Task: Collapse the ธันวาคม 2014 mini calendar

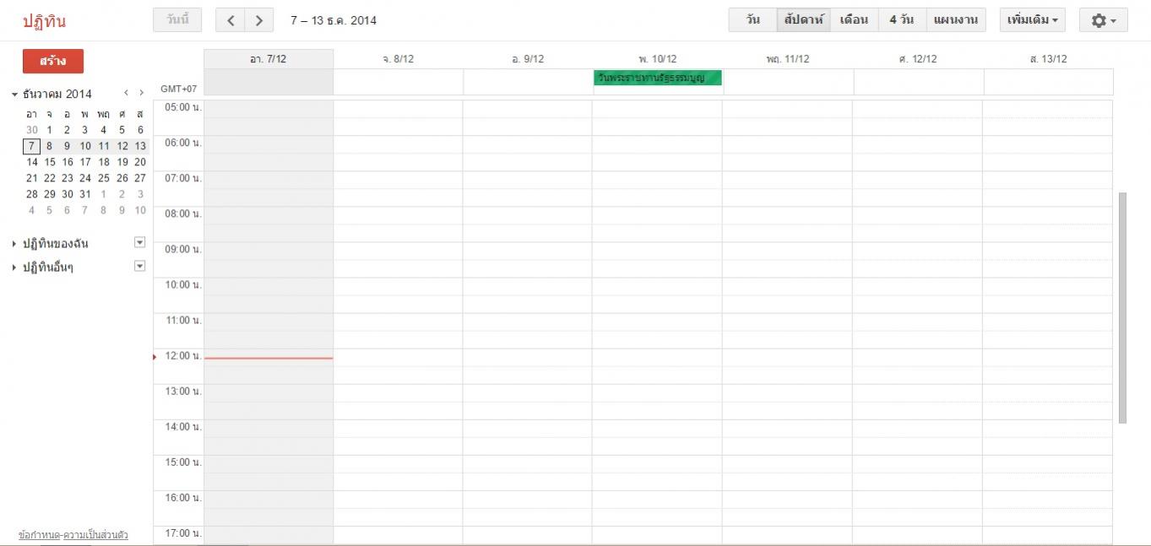Action: [x=14, y=94]
